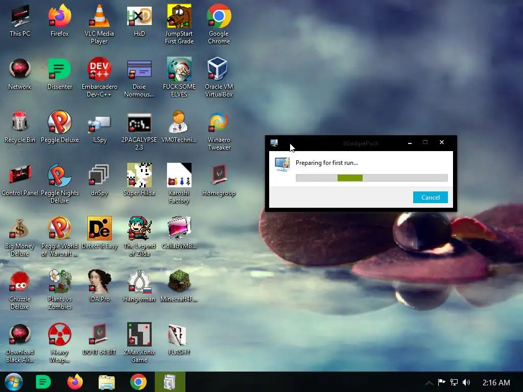Show hidden system tray icons
This screenshot has width=523, height=392.
pos(429,383)
